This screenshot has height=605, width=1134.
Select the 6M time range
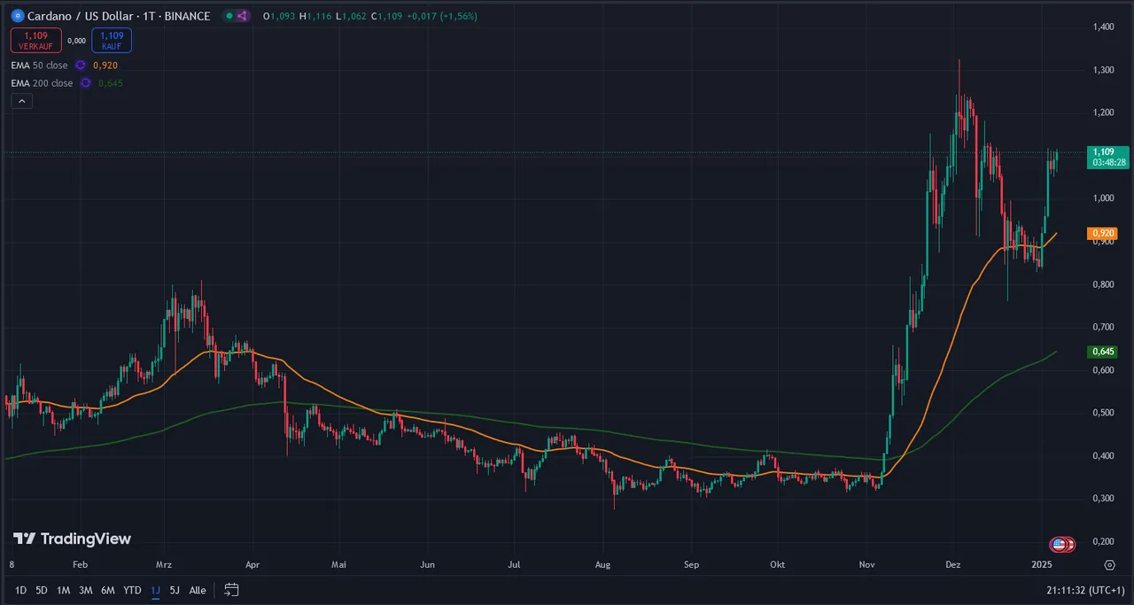(x=108, y=590)
